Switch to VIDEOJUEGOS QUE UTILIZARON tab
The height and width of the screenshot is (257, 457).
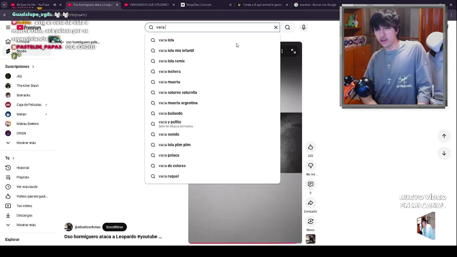pos(149,5)
